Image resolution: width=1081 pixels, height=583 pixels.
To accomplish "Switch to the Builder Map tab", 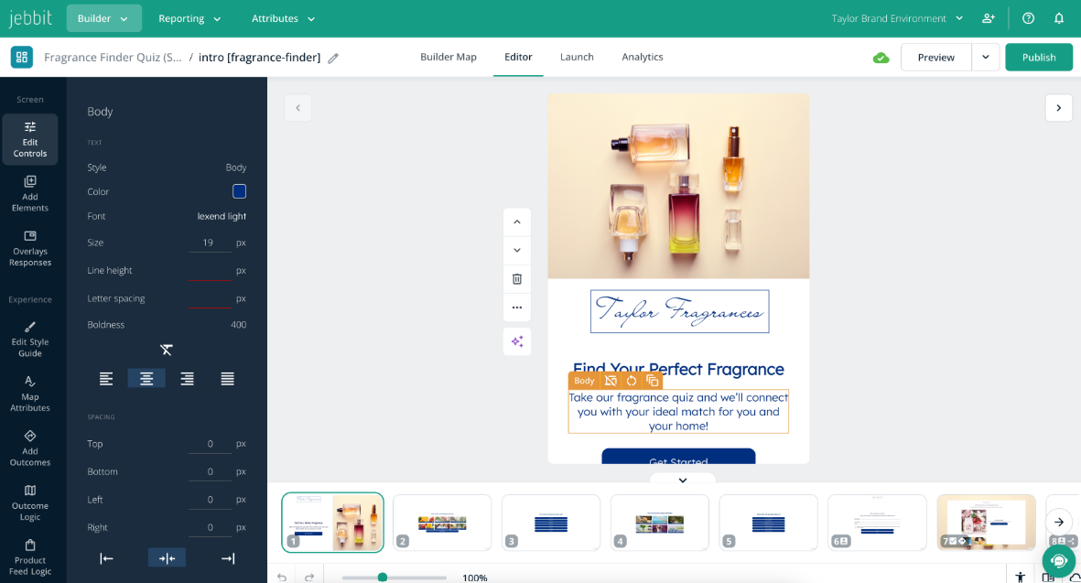I will pyautogui.click(x=449, y=57).
